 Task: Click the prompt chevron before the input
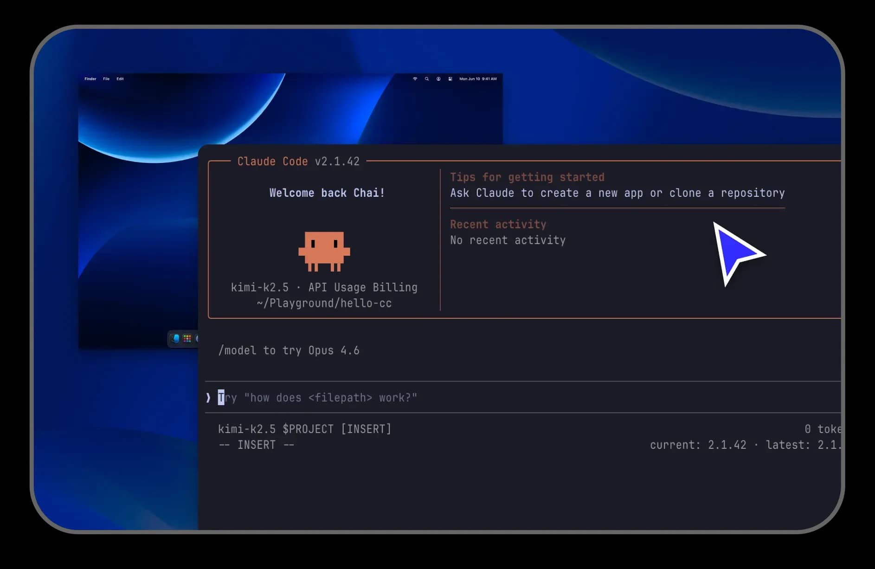coord(208,398)
